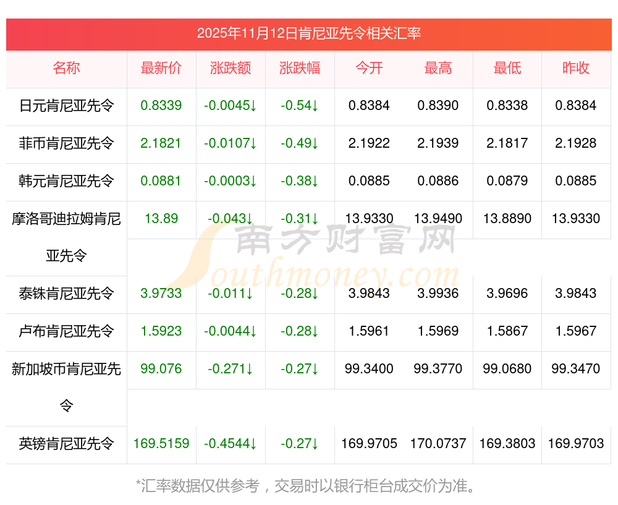Select latest price 13.89
Screen dimensions: 618x505
click(161, 218)
